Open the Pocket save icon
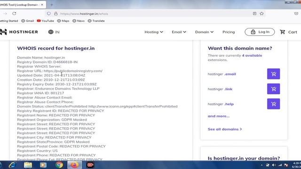301x169 pixels. point(296,14)
